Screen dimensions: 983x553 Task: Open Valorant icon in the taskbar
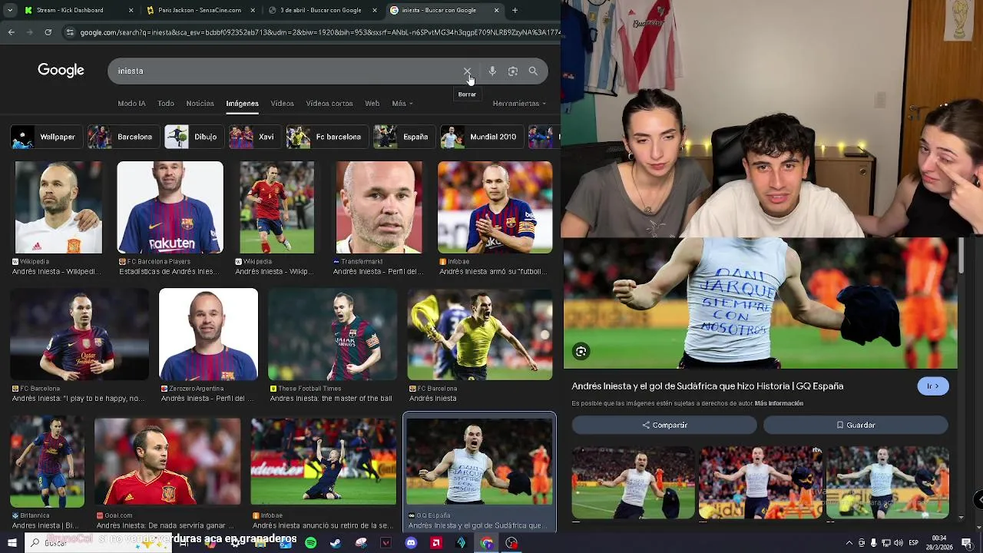click(x=386, y=543)
